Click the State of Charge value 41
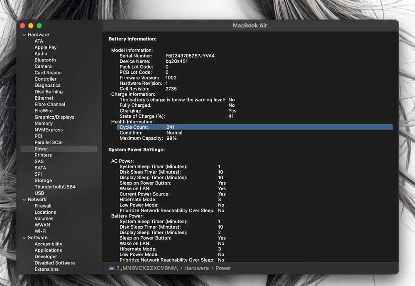 click(231, 117)
